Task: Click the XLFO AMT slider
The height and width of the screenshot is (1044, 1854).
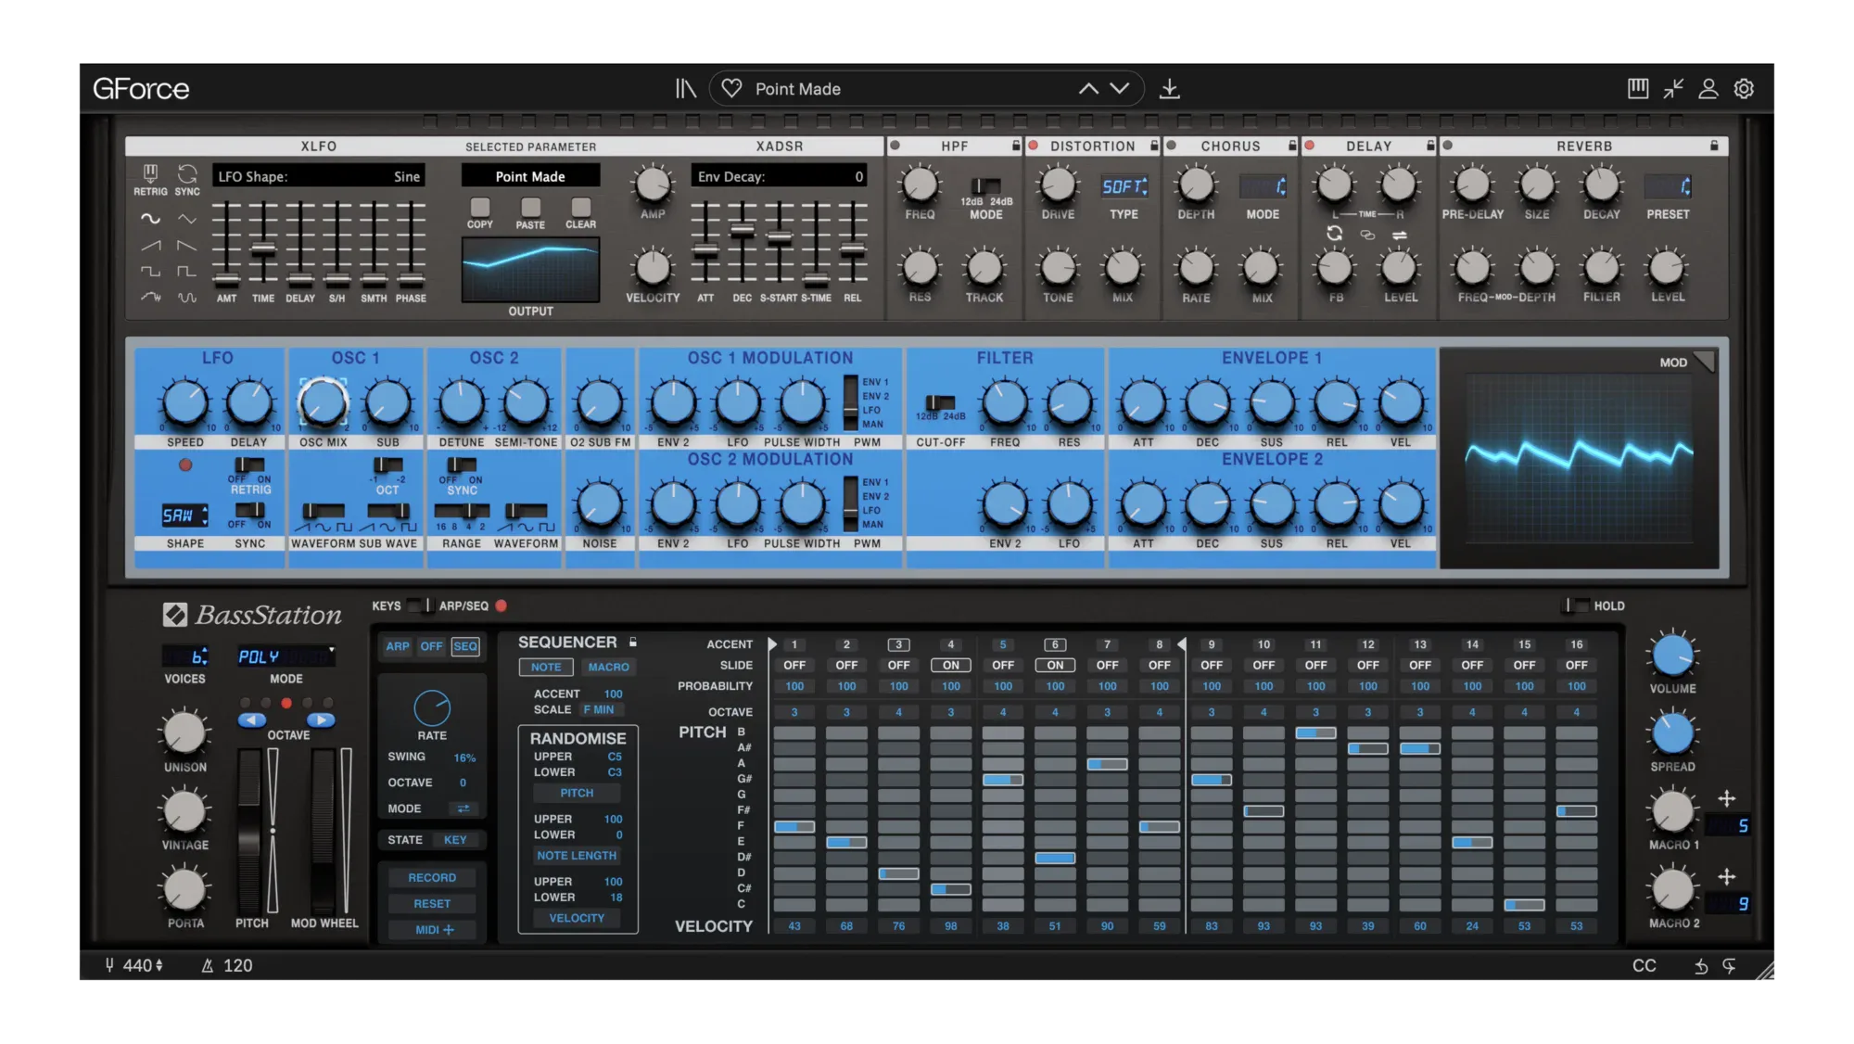Action: coord(226,243)
